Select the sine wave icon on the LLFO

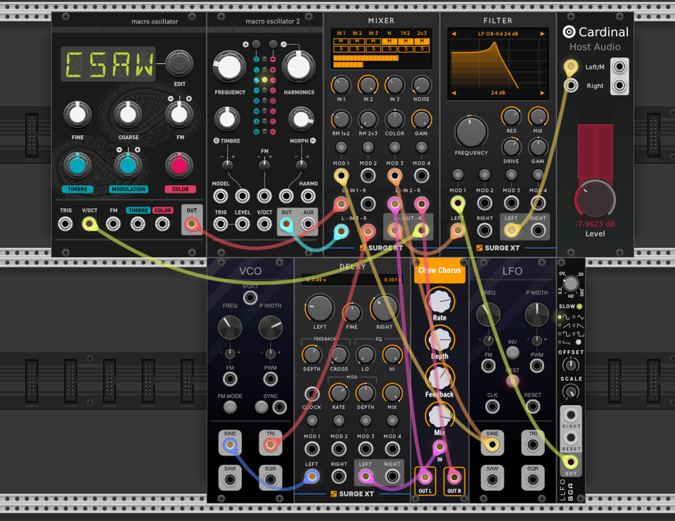click(x=560, y=317)
